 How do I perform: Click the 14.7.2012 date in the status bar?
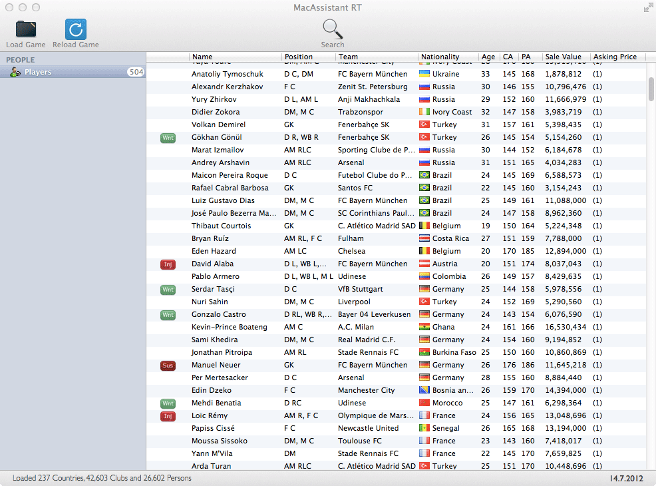click(626, 479)
